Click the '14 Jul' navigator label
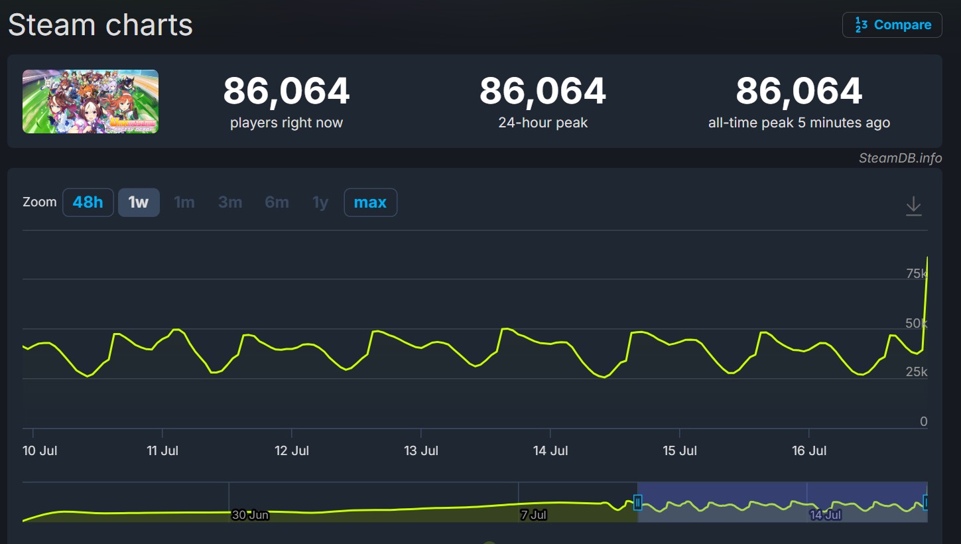The height and width of the screenshot is (544, 961). 826,515
